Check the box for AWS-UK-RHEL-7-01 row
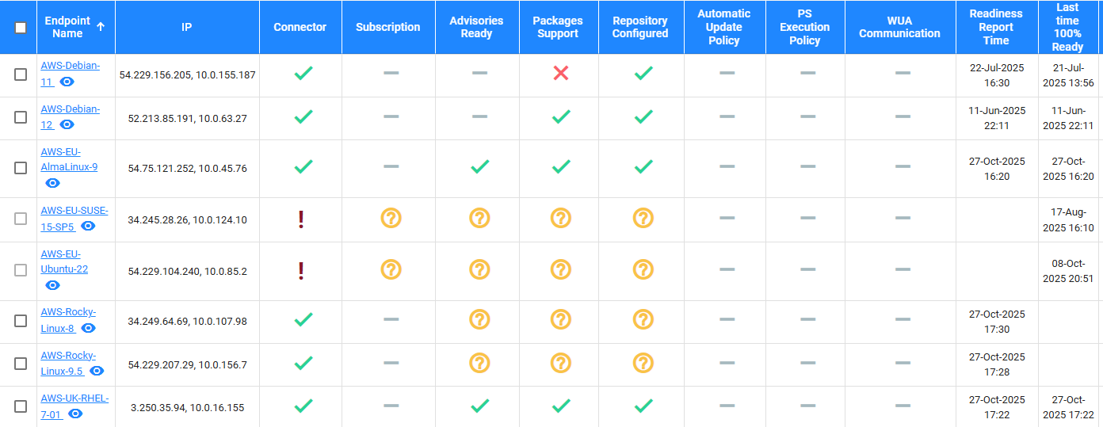This screenshot has height=427, width=1103. 21,406
